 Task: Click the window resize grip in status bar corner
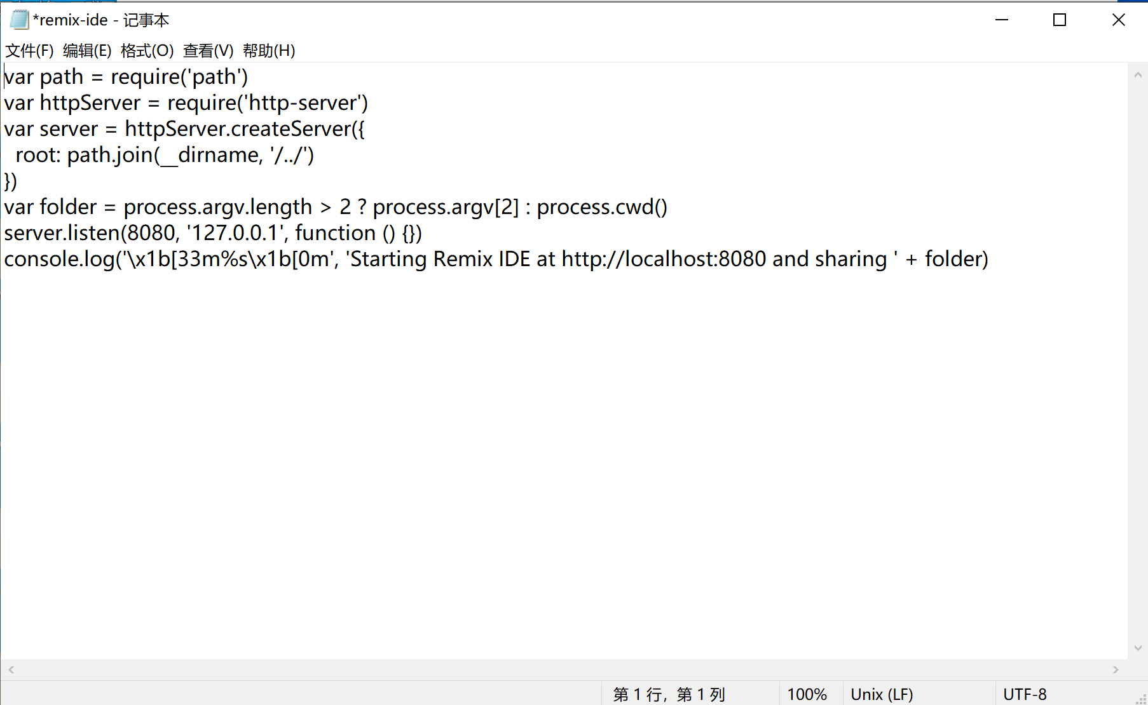click(x=1140, y=698)
